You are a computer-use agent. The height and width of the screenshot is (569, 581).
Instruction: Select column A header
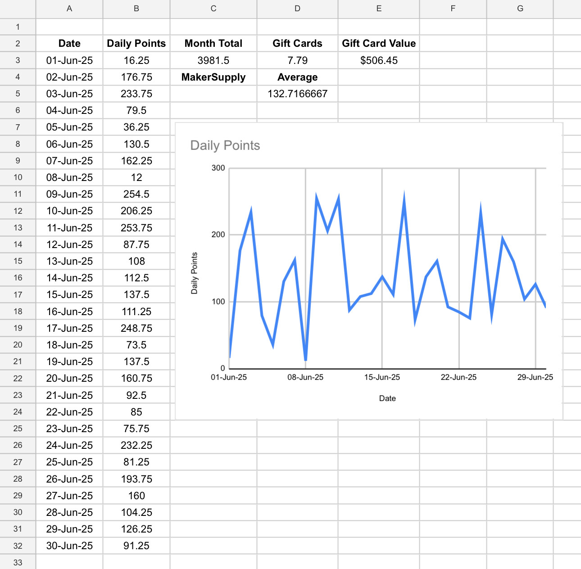[x=69, y=9]
